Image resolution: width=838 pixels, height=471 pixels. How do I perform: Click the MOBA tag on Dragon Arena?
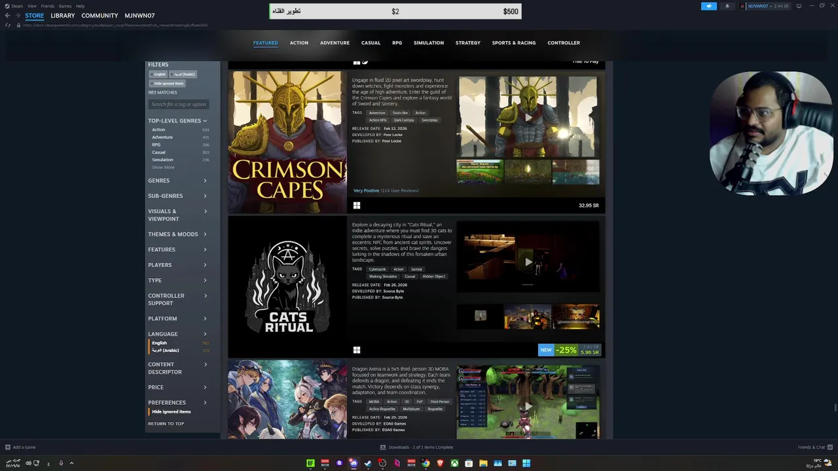point(374,402)
